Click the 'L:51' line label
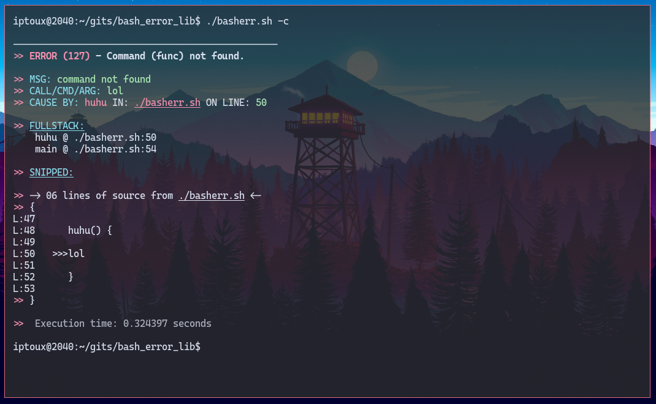This screenshot has width=656, height=404. point(24,265)
